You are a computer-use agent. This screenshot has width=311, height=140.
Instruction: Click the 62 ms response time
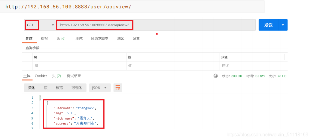[x=260, y=76]
